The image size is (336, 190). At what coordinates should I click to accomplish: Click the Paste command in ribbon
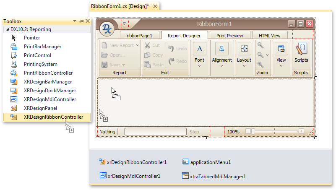154,65
